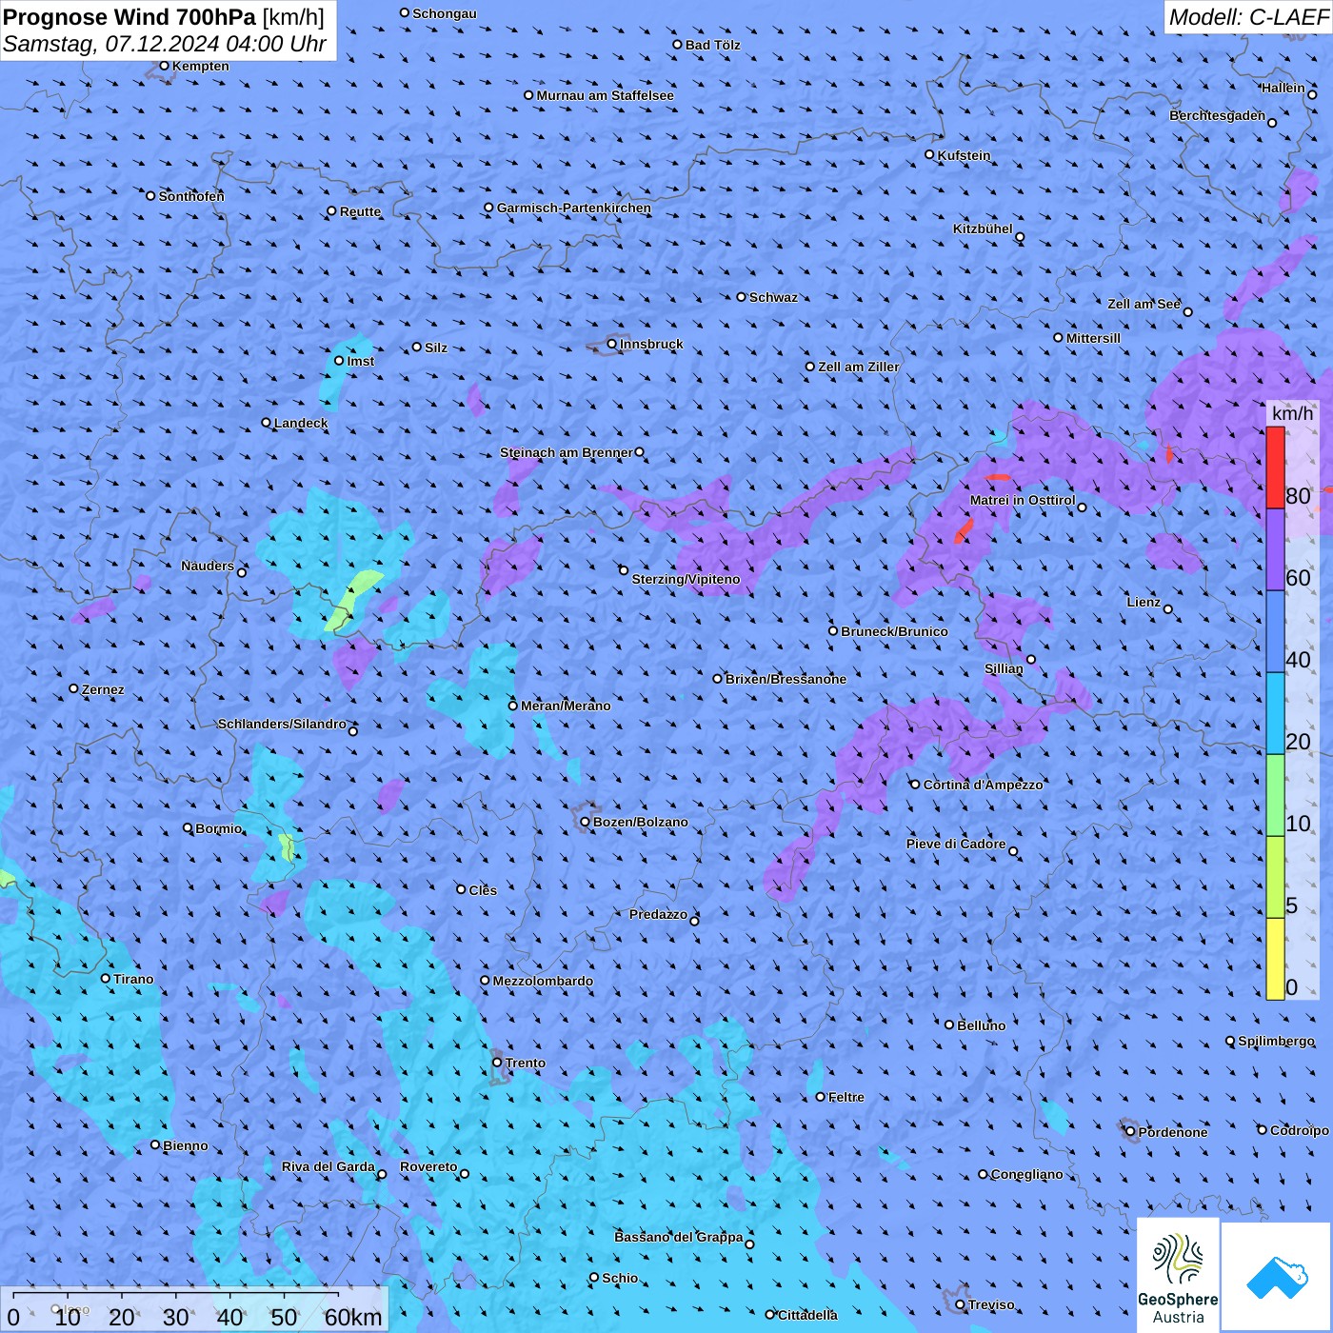Click the Berchtesgaden label on the map
The image size is (1333, 1333).
click(x=1218, y=115)
